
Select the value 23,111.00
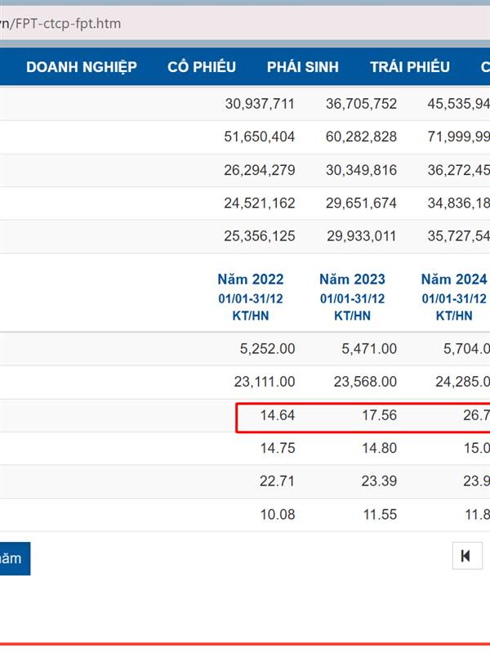click(x=264, y=381)
